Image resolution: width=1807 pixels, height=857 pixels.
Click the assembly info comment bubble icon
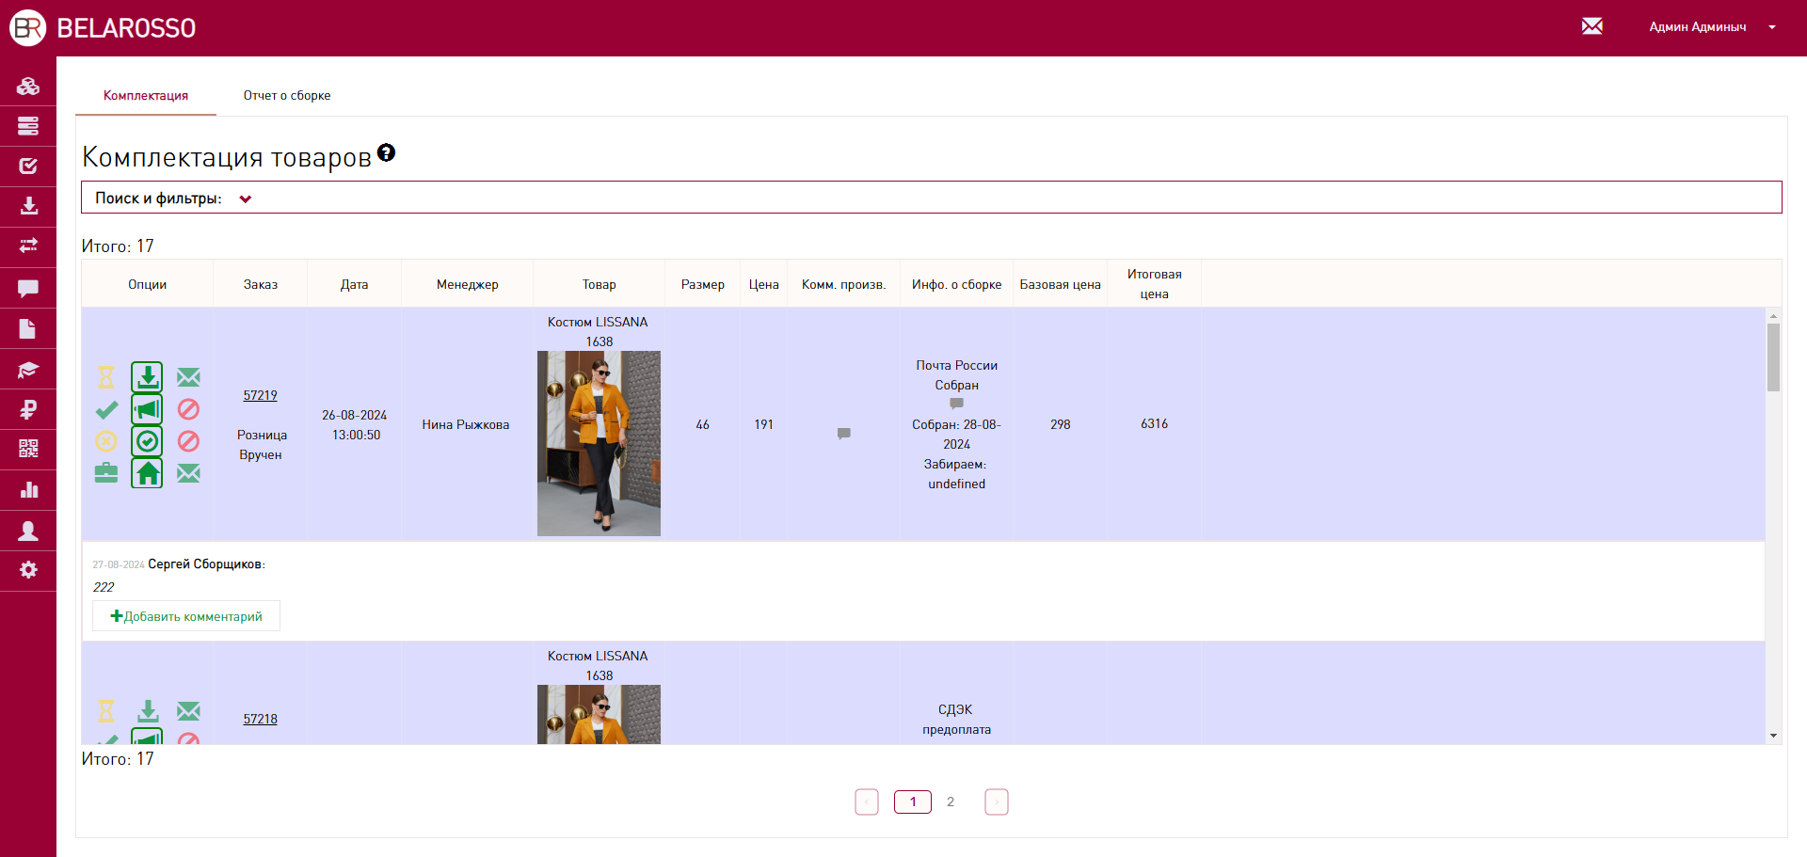957,404
